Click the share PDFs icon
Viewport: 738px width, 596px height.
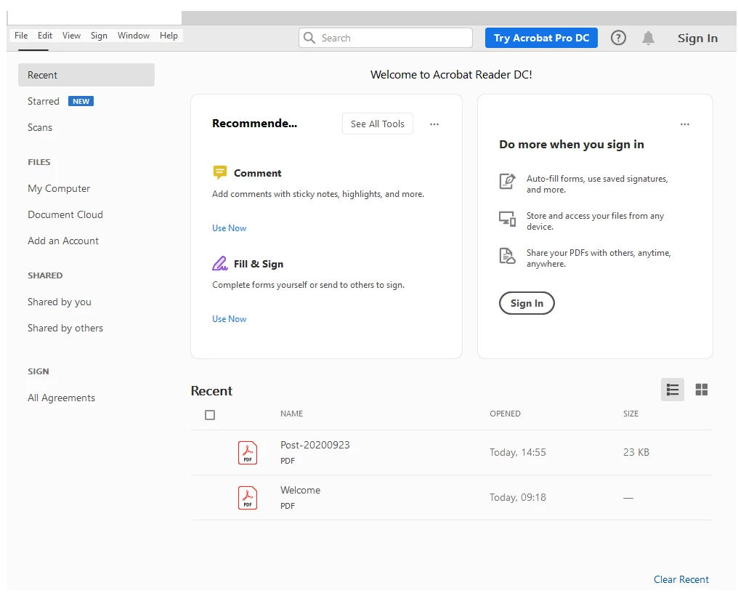click(x=507, y=256)
